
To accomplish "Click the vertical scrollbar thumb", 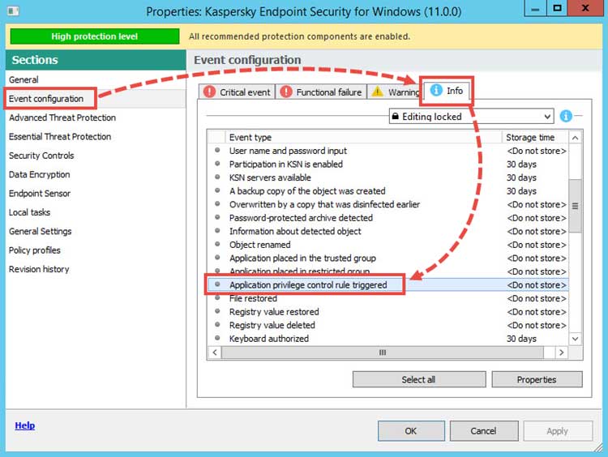I will pyautogui.click(x=576, y=206).
